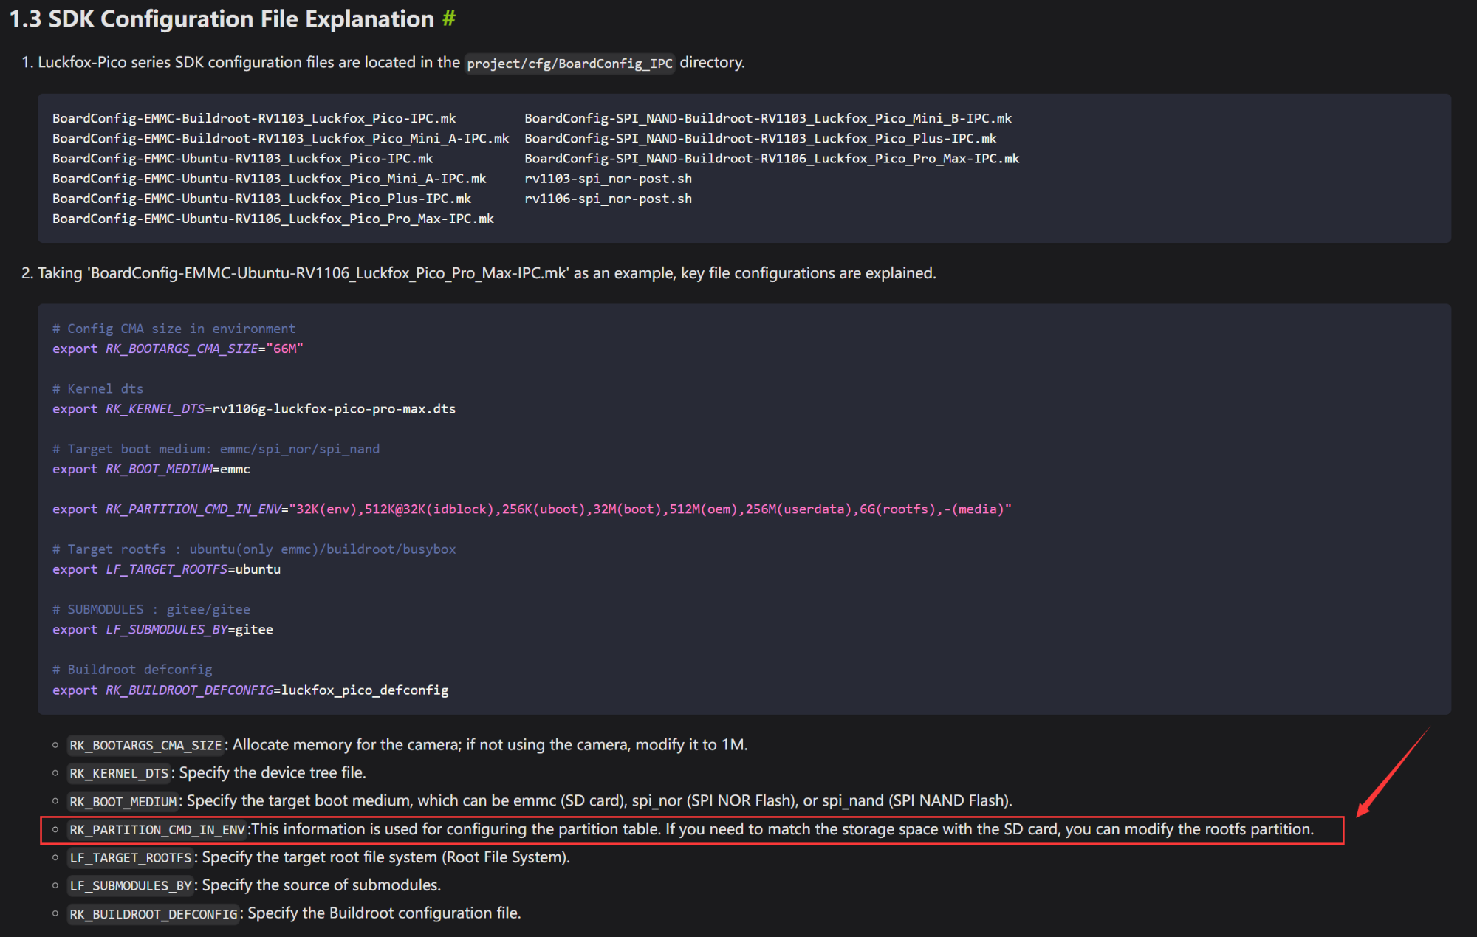Viewport: 1477px width, 937px height.
Task: Click the # anchor link beside the heading
Action: [x=449, y=18]
